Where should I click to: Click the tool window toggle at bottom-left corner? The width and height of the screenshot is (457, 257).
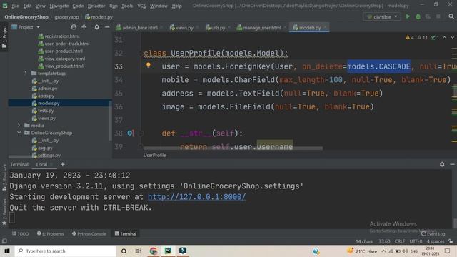(4, 241)
